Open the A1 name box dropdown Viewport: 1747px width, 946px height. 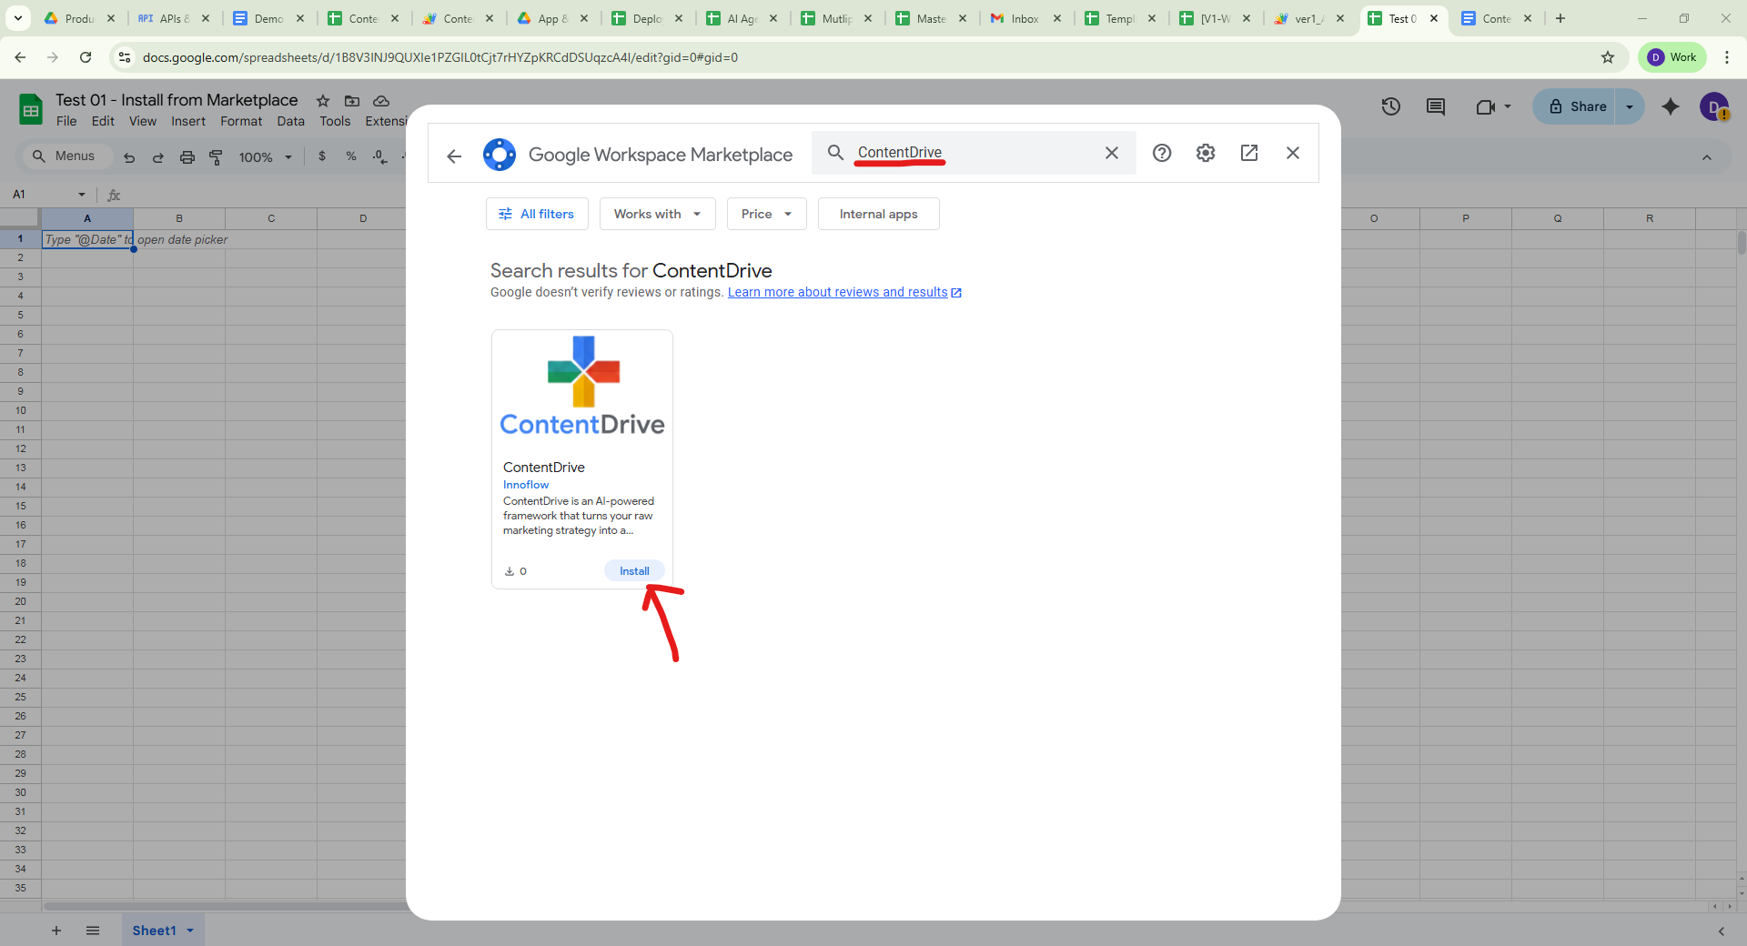pos(82,195)
